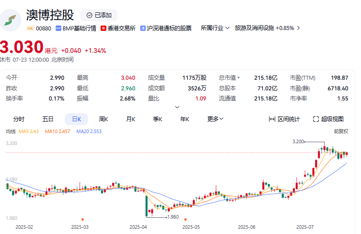Expand more quote data with chevron below 量比

(x=177, y=107)
